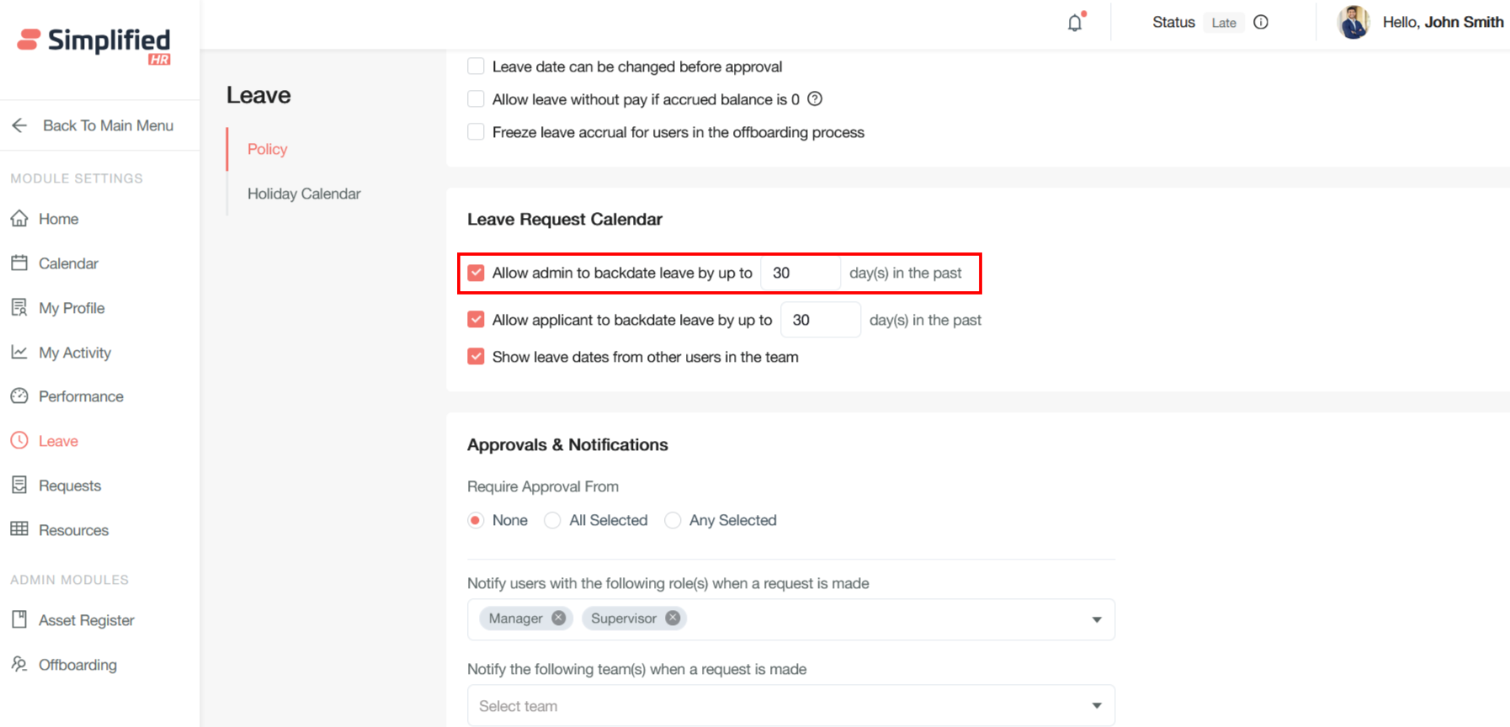Click help icon beside leave without pay

tap(815, 99)
